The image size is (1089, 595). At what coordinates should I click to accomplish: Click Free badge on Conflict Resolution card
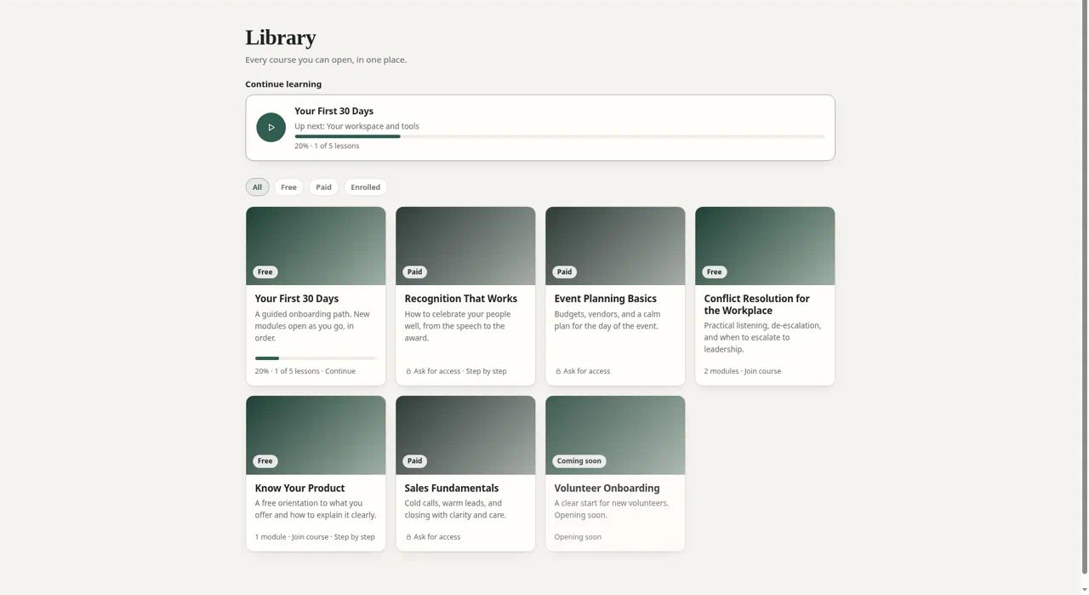[x=715, y=272]
